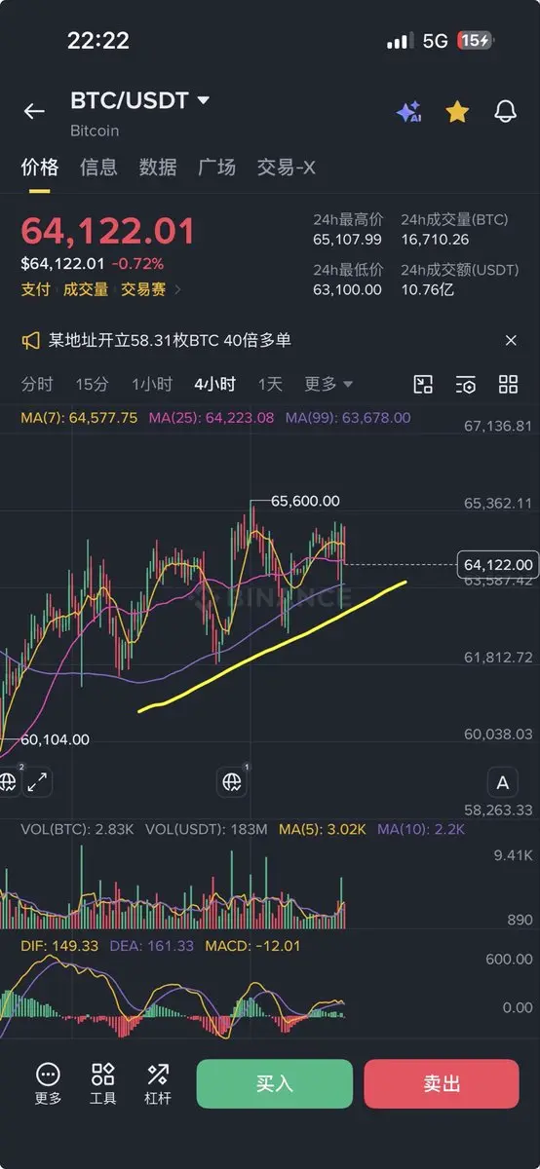540x1169 pixels.
Task: Tap the MACD -12.01 label
Action: click(x=252, y=946)
